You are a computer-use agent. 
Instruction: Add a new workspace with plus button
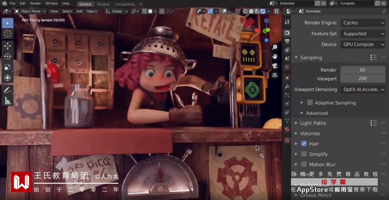coord(141,4)
